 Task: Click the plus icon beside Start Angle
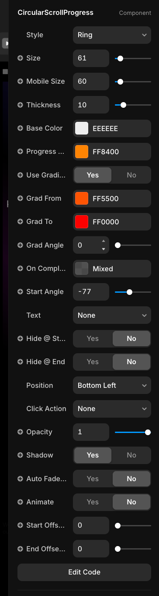pyautogui.click(x=20, y=292)
